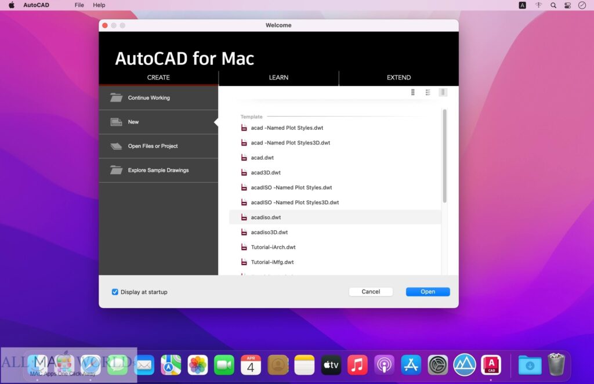This screenshot has height=384, width=594.
Task: Switch to grid view of templates
Action: 412,92
